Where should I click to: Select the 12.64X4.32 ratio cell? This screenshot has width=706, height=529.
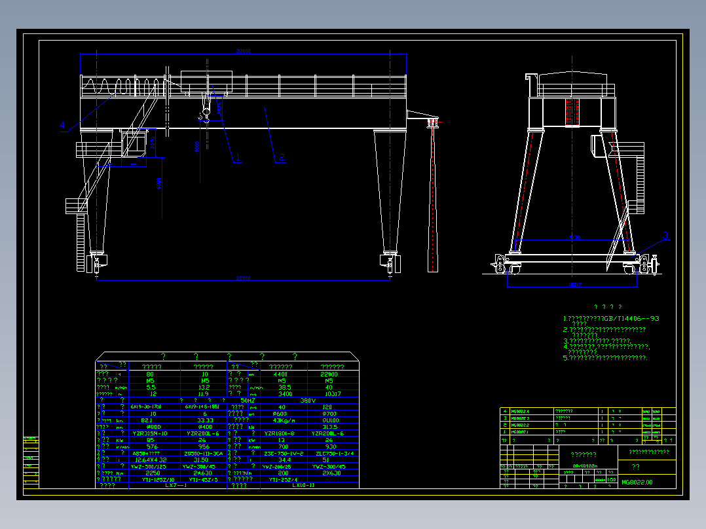[x=151, y=460]
